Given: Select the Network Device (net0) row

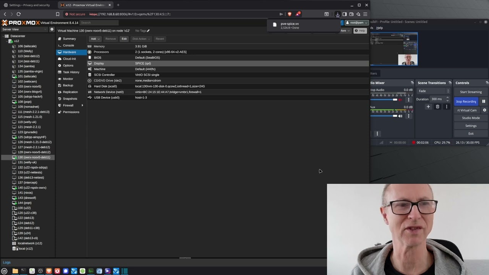Looking at the screenshot, I should tap(228, 92).
